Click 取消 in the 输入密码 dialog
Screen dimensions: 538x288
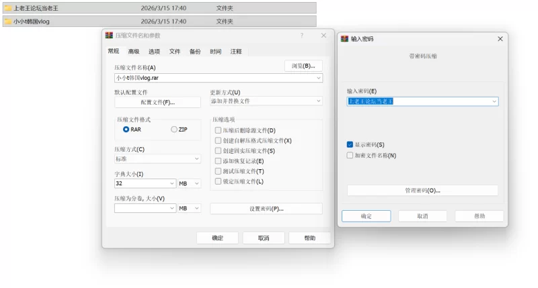coord(423,216)
